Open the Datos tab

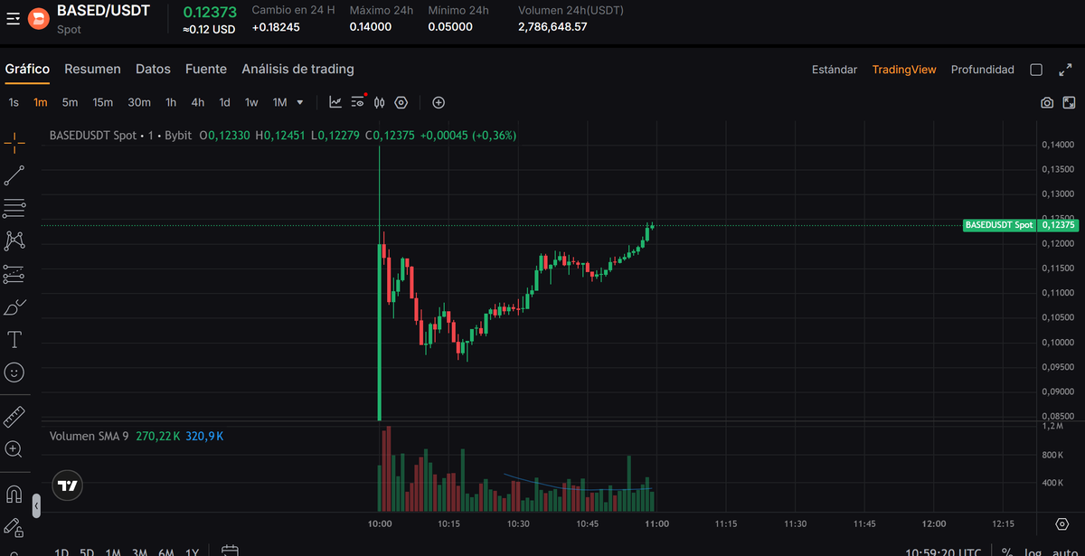click(x=153, y=69)
